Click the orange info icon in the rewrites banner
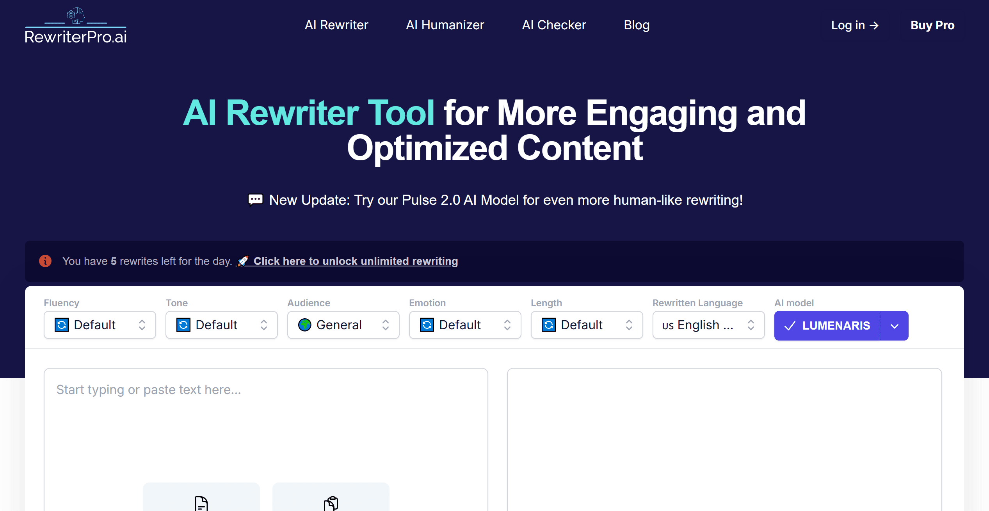Image resolution: width=989 pixels, height=511 pixels. click(45, 261)
